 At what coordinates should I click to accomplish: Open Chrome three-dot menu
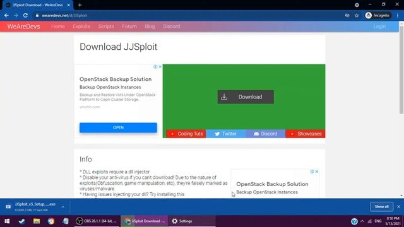(x=398, y=15)
